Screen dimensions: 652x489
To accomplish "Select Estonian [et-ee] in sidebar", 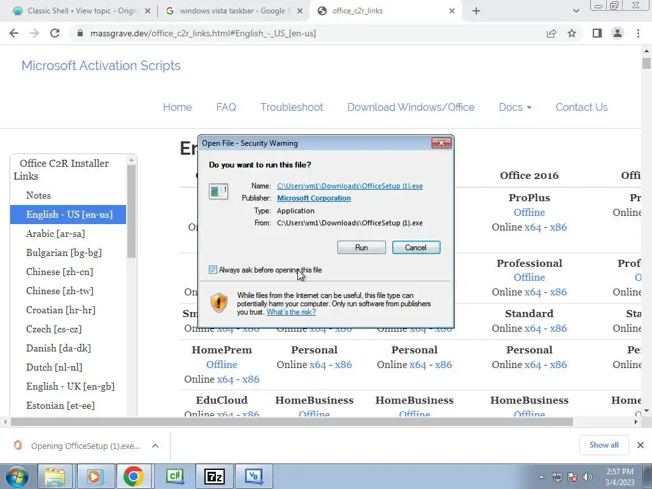I will click(60, 406).
